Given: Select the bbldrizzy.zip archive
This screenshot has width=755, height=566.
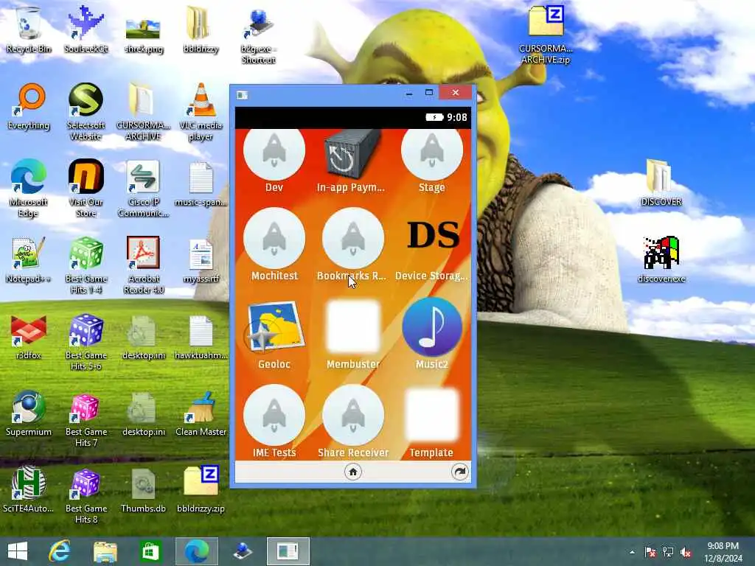Looking at the screenshot, I should tap(201, 489).
